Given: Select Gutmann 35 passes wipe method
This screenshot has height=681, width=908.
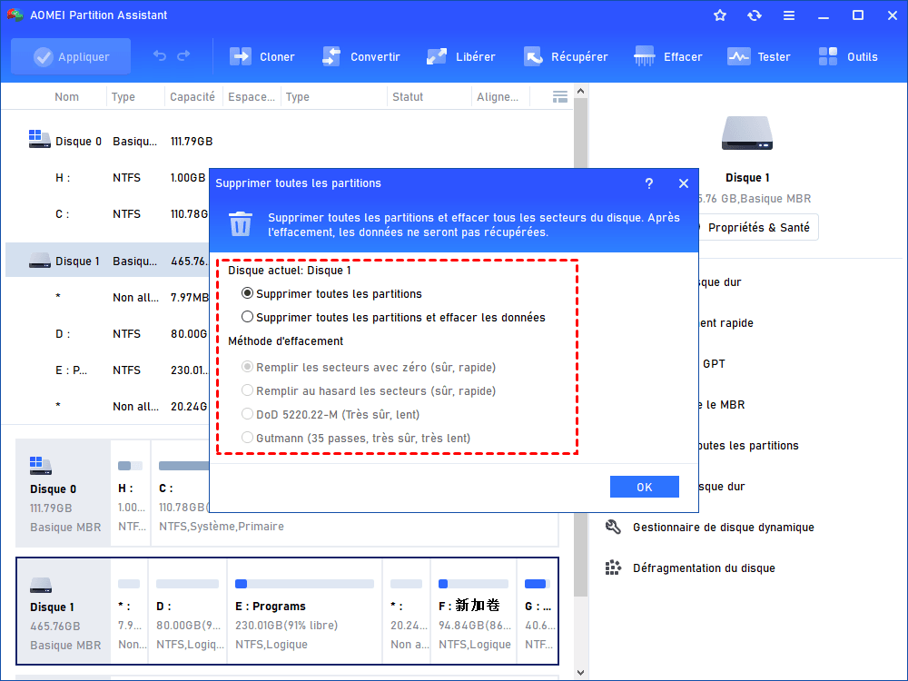Looking at the screenshot, I should click(356, 438).
